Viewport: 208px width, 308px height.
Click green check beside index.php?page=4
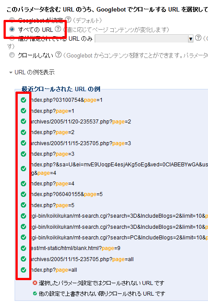click(x=23, y=184)
